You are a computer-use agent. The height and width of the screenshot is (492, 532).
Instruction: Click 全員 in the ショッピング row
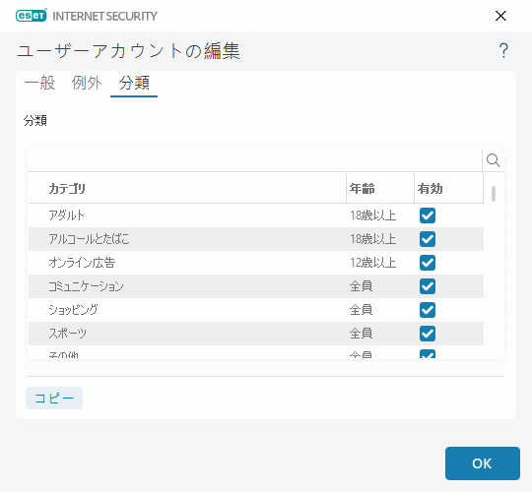pyautogui.click(x=361, y=310)
